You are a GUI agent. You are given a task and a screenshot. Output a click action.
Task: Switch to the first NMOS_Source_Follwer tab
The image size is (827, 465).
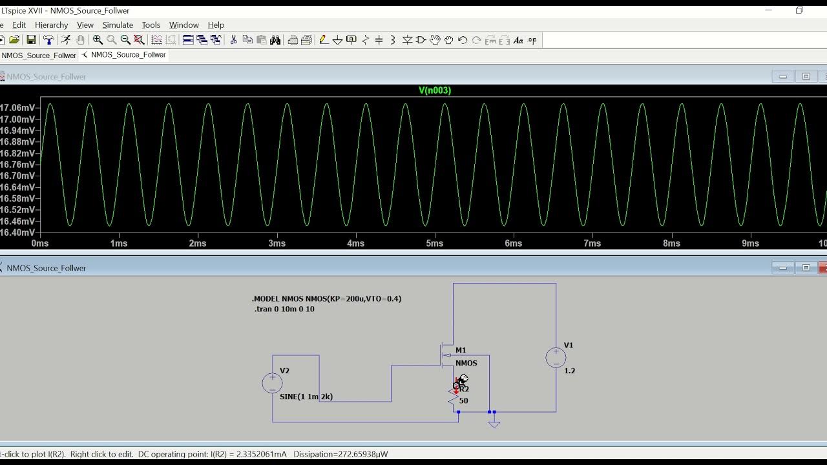click(x=38, y=56)
